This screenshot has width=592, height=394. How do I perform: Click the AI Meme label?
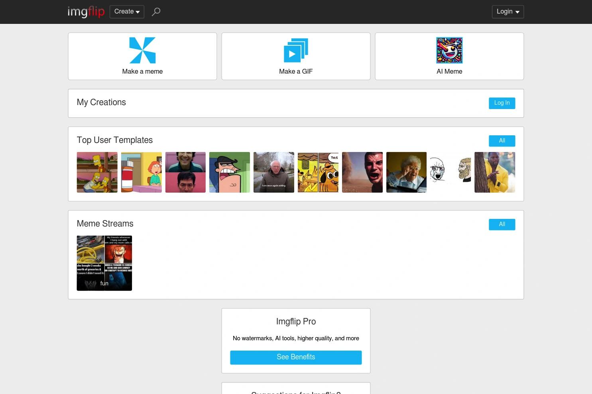point(449,72)
